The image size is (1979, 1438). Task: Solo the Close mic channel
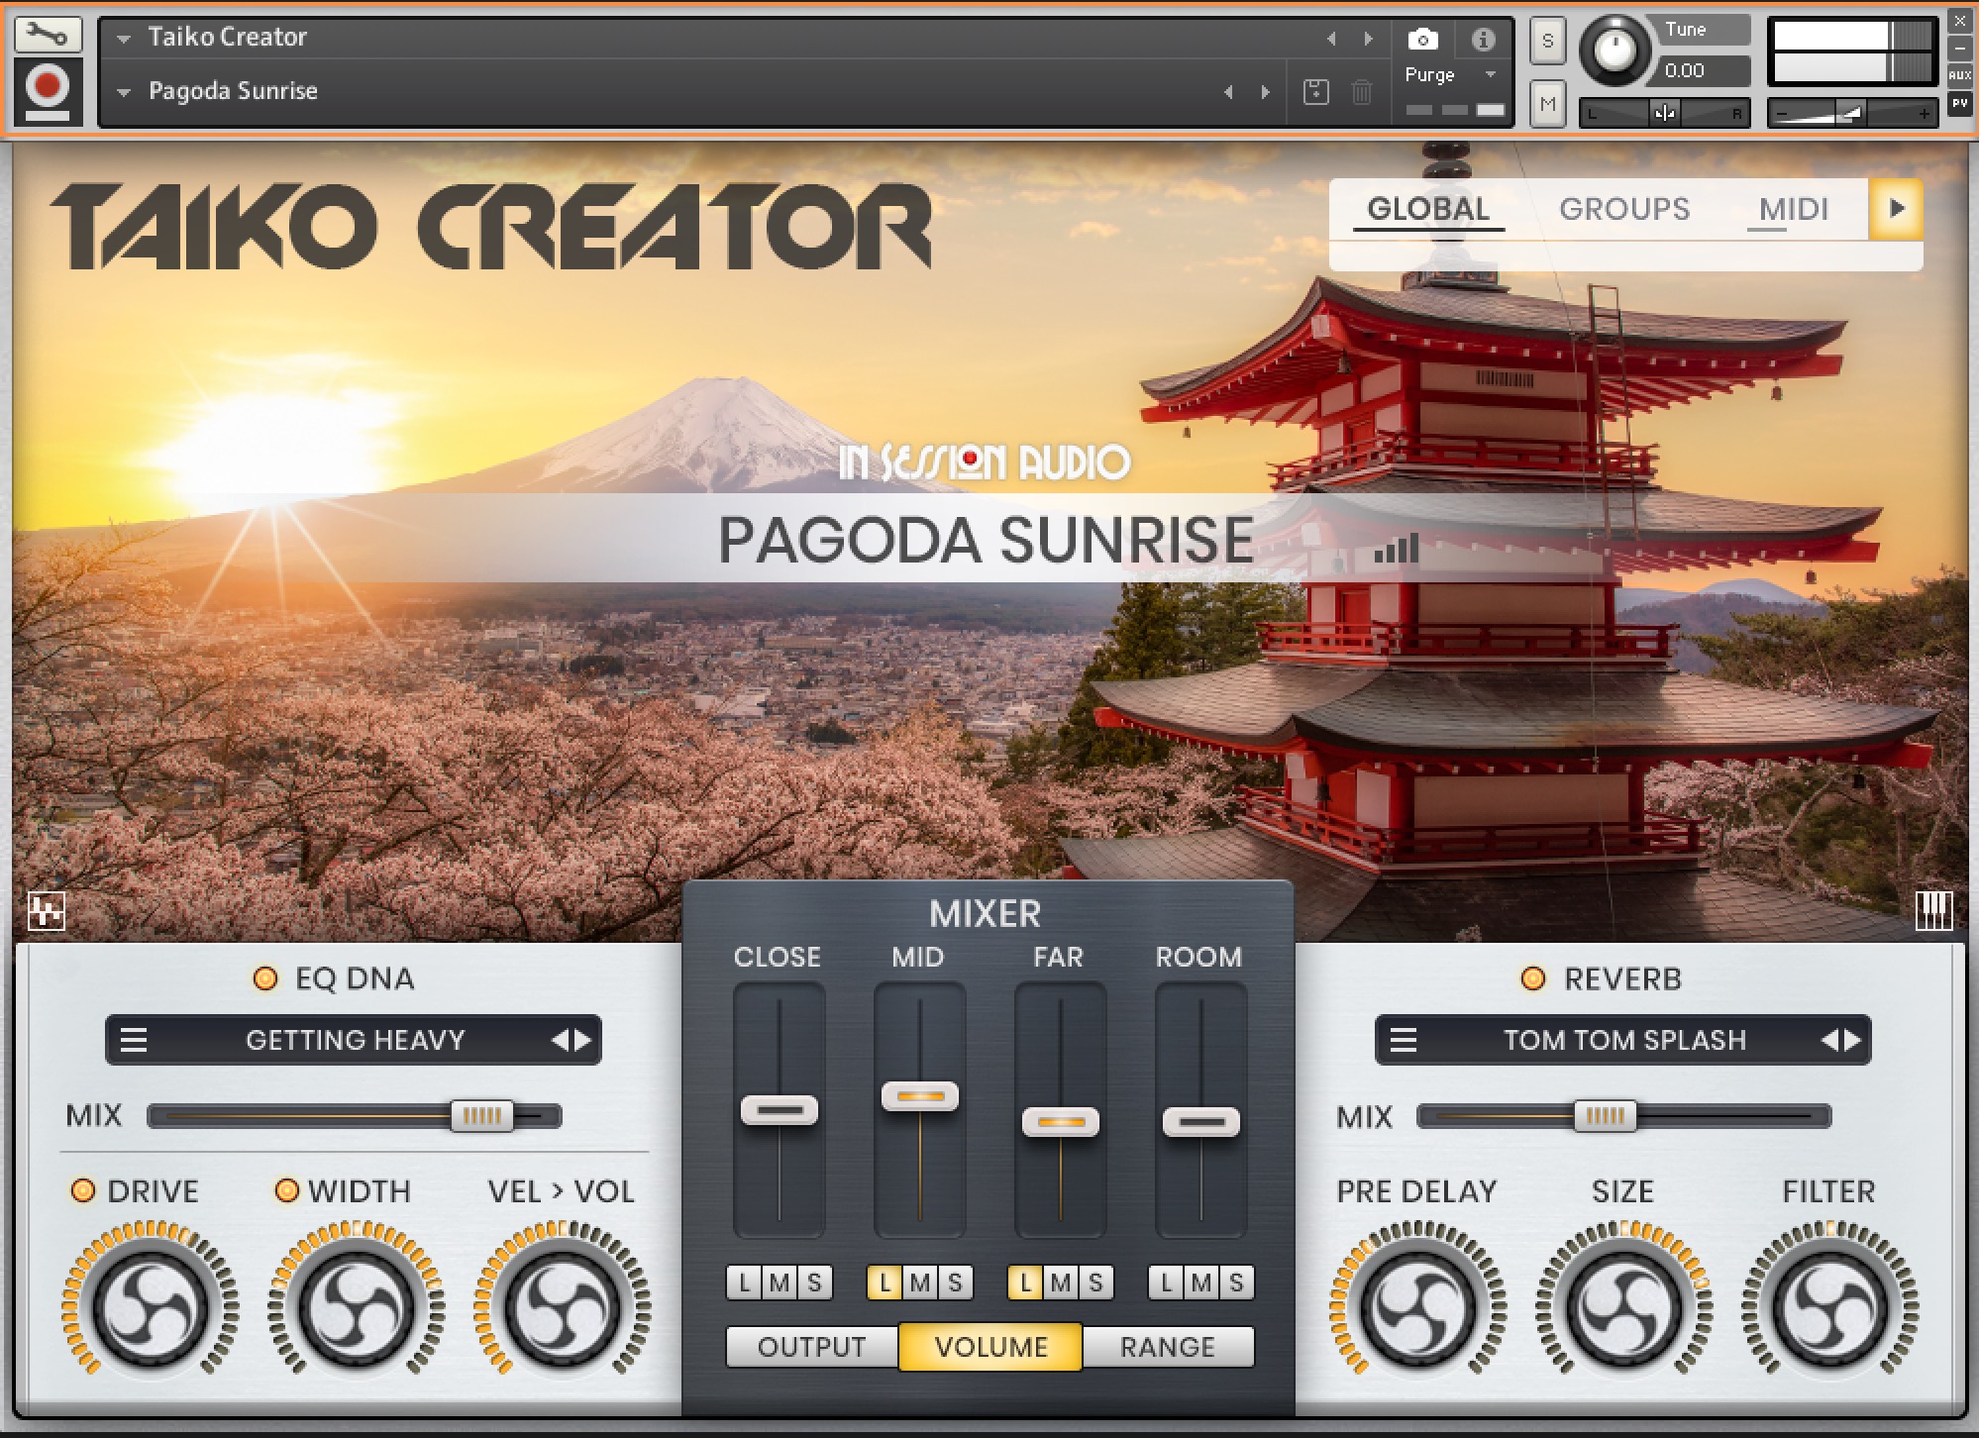(x=814, y=1284)
